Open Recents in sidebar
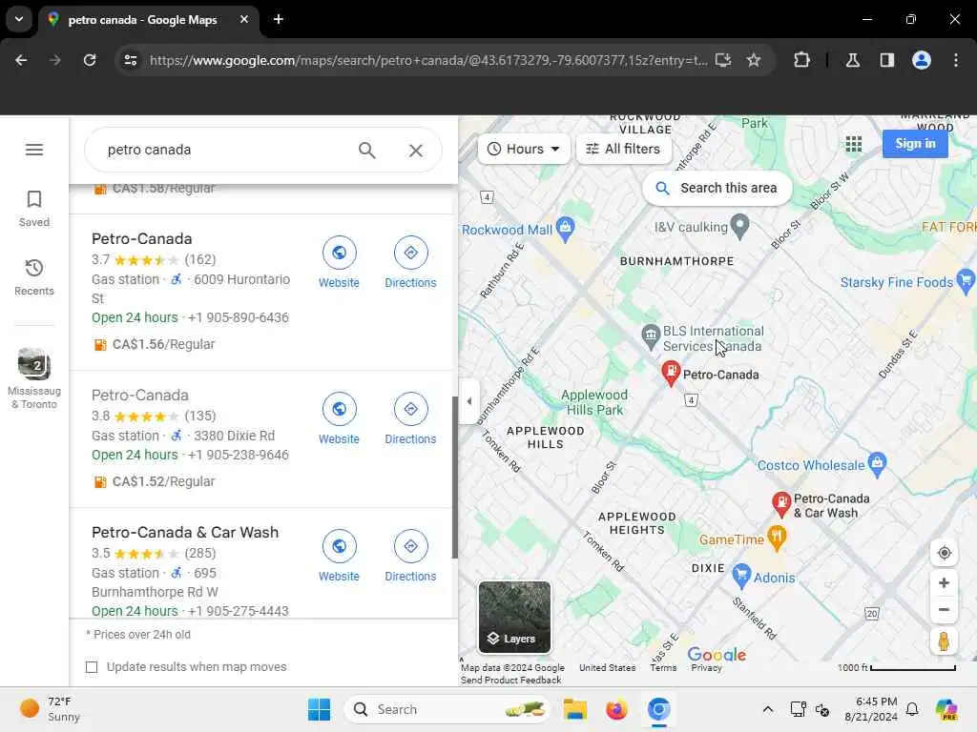Viewport: 977px width, 732px height. click(x=34, y=277)
